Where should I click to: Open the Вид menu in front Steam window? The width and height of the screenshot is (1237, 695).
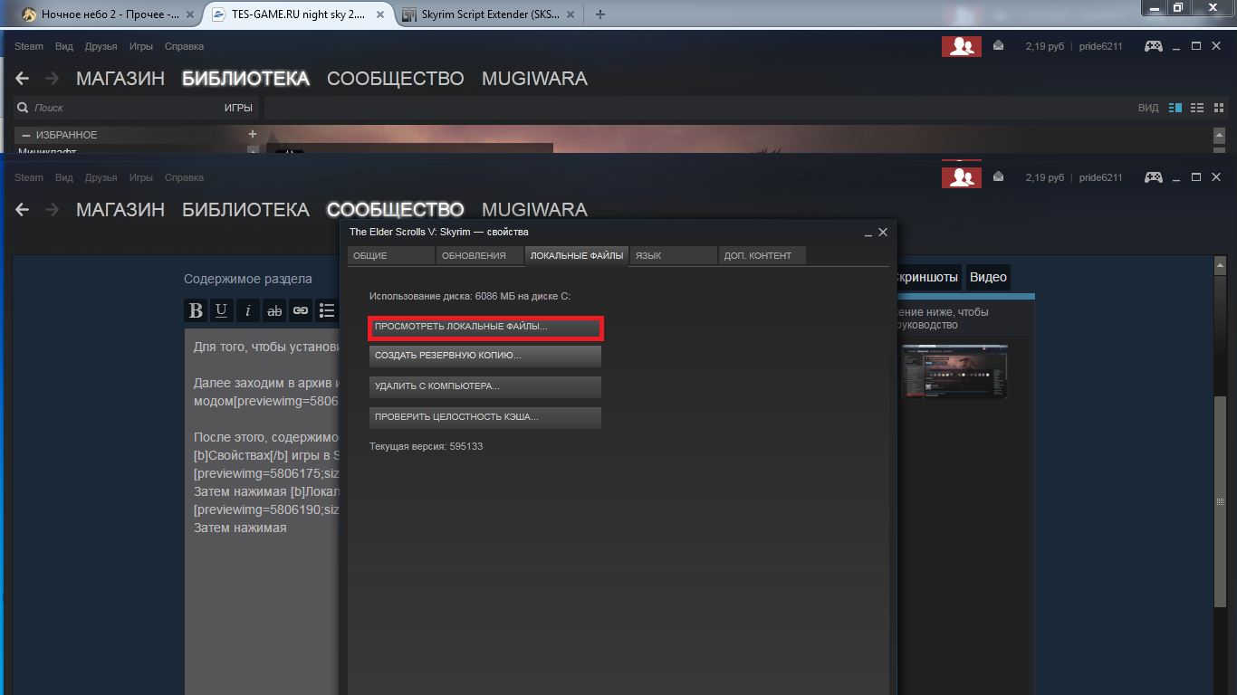coord(64,177)
